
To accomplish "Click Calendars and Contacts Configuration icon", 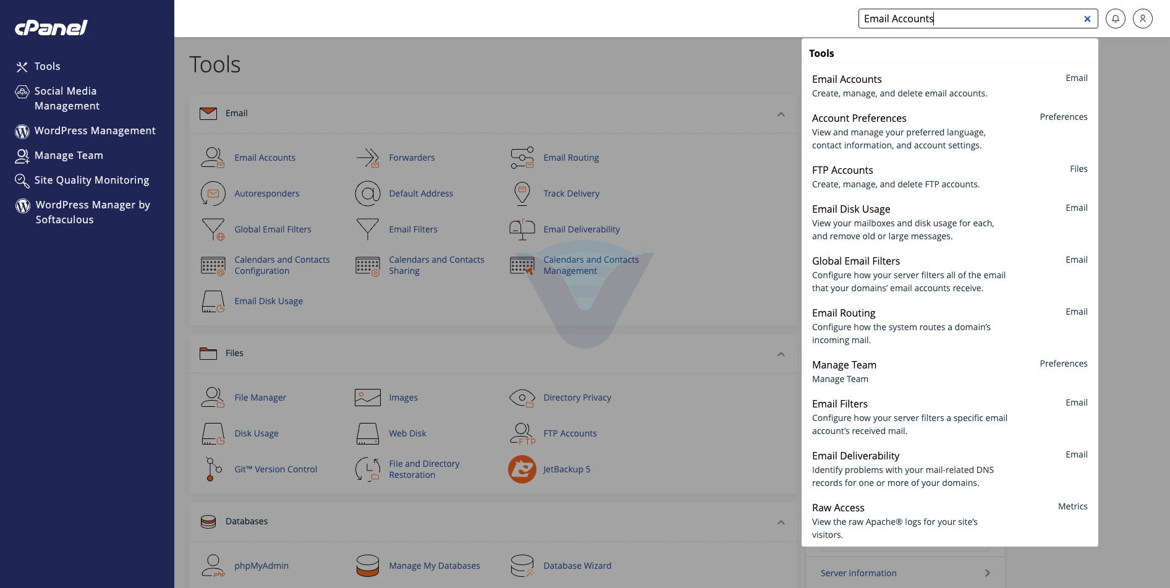I will coord(213,266).
